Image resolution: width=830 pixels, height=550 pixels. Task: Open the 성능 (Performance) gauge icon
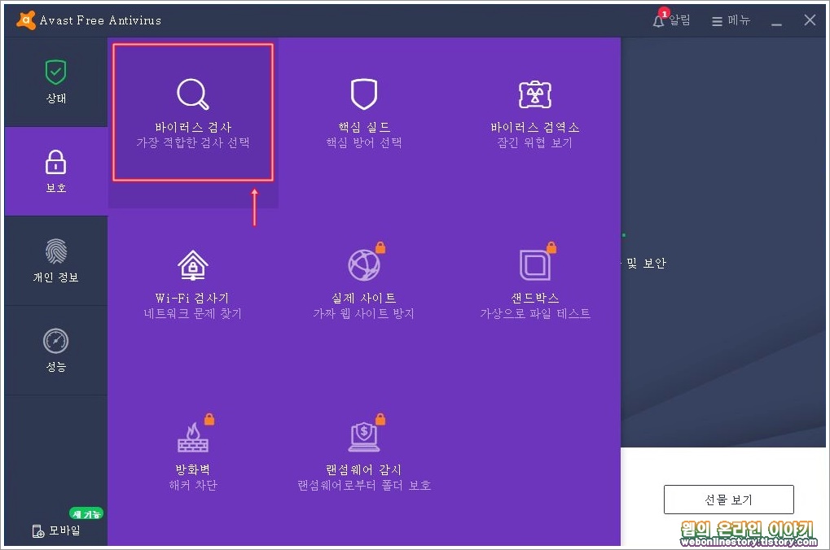coord(55,341)
